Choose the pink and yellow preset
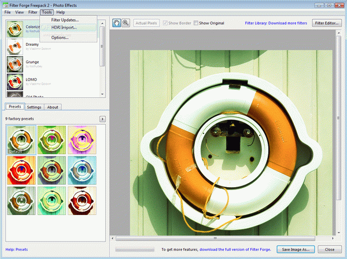Screen dimensions: 347x259 point(82,140)
